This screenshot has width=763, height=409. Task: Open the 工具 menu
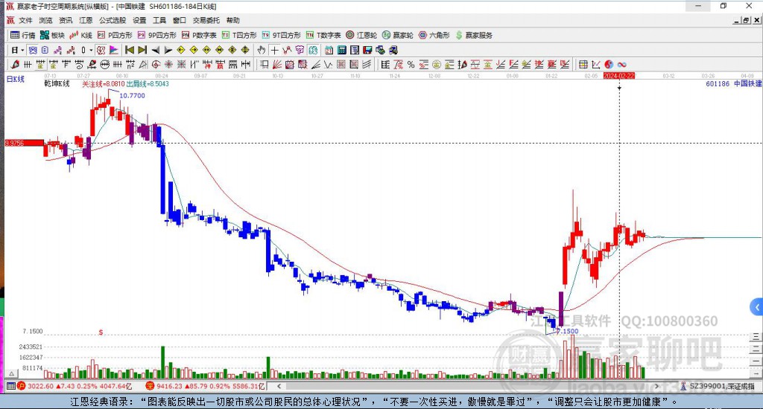click(x=159, y=20)
